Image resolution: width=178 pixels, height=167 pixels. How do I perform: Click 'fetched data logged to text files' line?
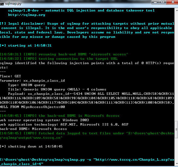tap(87, 133)
